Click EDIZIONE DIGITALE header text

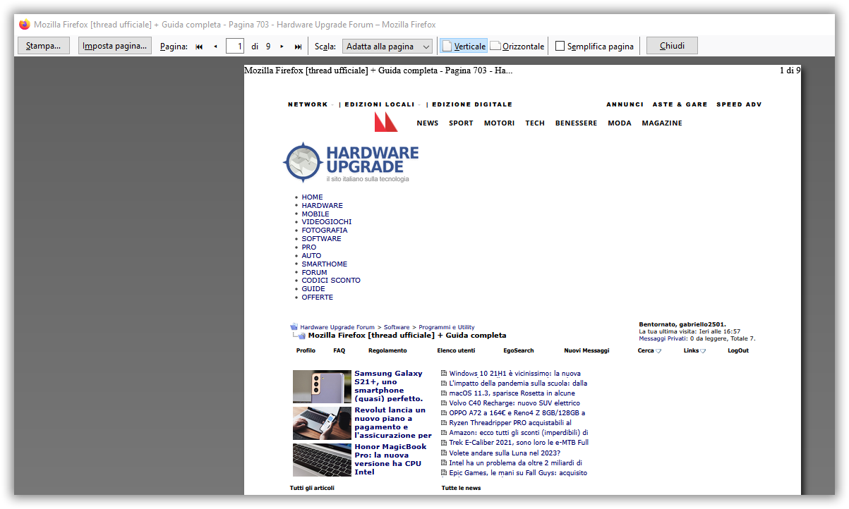point(472,104)
